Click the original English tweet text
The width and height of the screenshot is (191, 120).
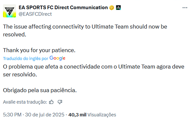coord(85,38)
